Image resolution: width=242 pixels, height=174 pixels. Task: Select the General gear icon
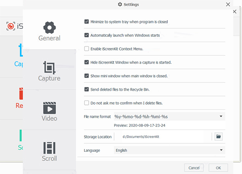pos(49,28)
